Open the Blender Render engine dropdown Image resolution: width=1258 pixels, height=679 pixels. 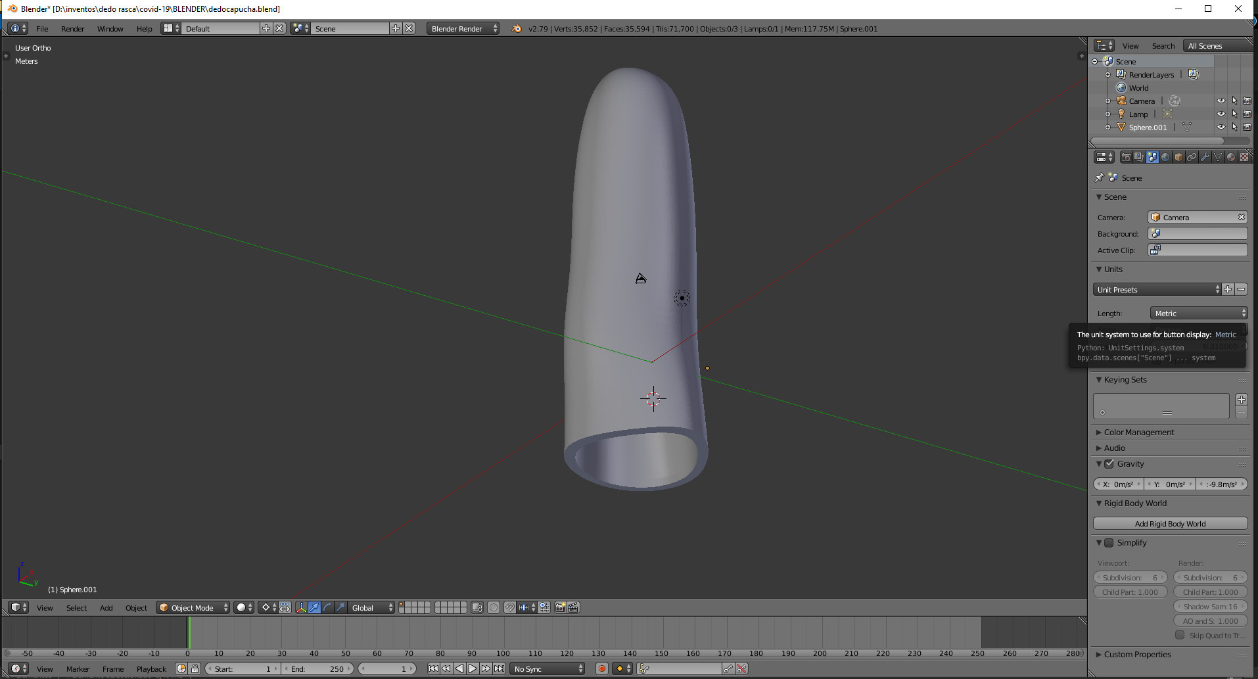(463, 28)
